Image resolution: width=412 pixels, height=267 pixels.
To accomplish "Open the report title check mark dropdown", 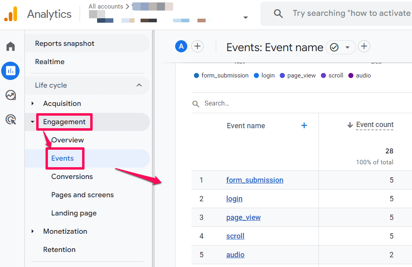I will coord(340,47).
